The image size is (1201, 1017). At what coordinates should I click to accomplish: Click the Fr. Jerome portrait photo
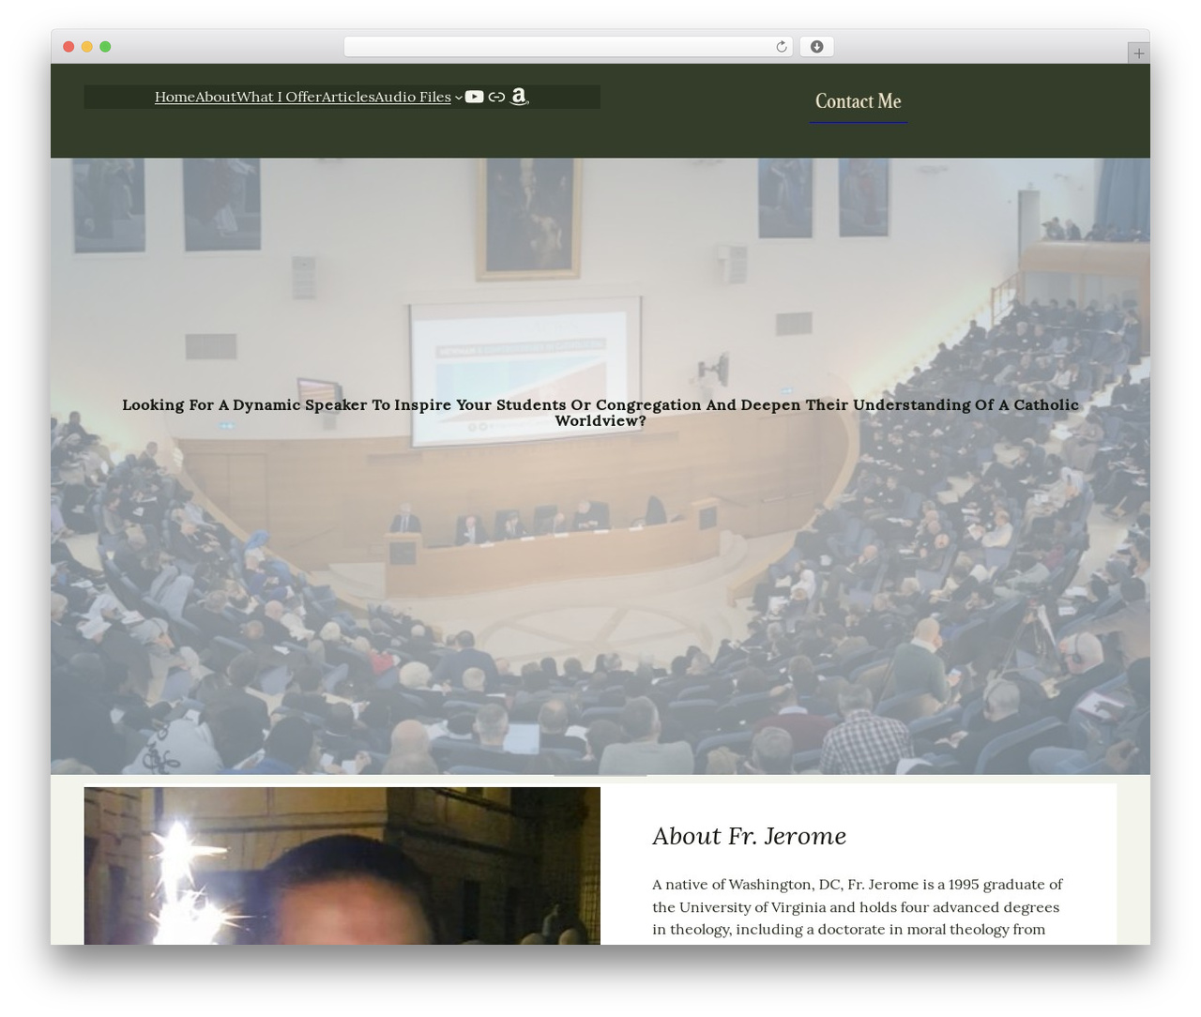pyautogui.click(x=342, y=866)
